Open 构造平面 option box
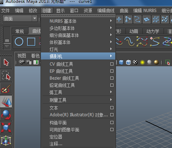This screenshot has width=172, height=148. (112, 123)
